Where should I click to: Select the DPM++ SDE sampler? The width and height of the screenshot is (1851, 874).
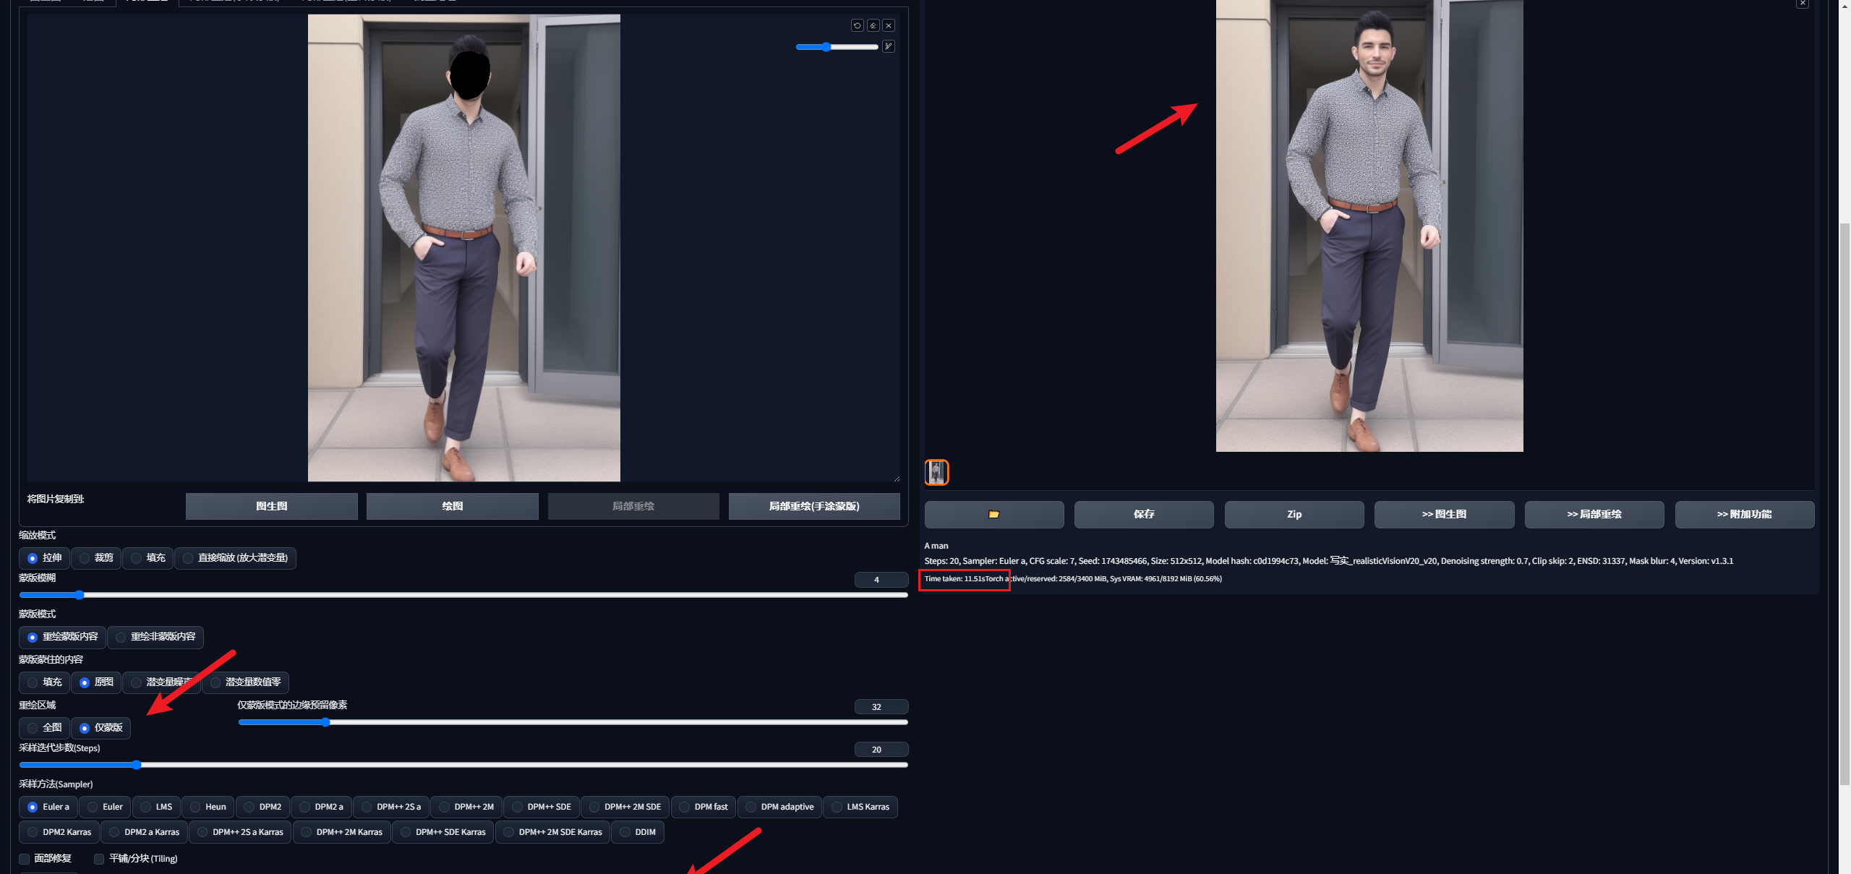pos(542,807)
